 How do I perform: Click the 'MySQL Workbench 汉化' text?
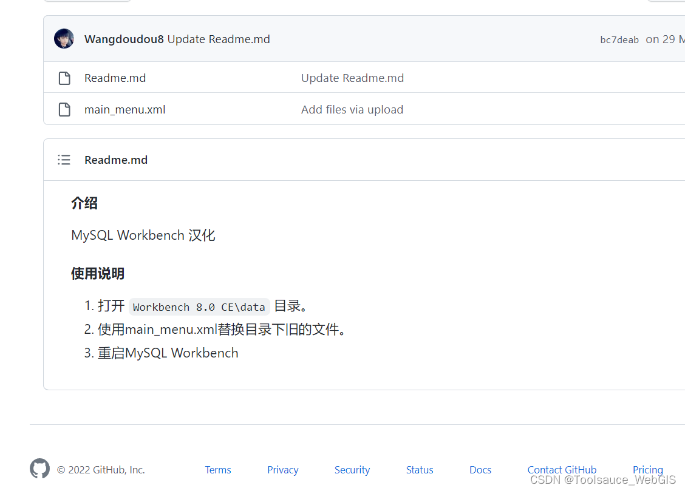coord(143,235)
